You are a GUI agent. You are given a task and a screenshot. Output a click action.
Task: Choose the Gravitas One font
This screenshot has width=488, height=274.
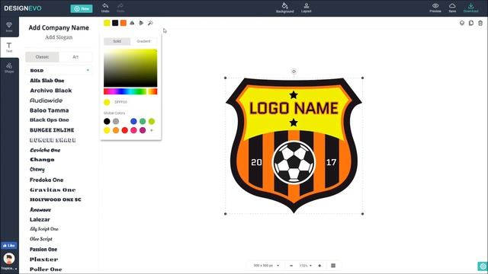point(53,190)
